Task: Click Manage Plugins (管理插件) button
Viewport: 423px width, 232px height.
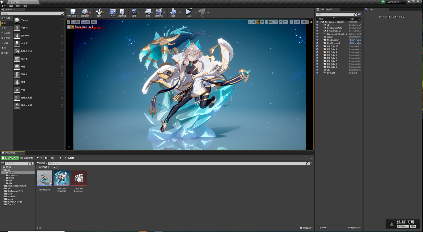Action: 403,226
